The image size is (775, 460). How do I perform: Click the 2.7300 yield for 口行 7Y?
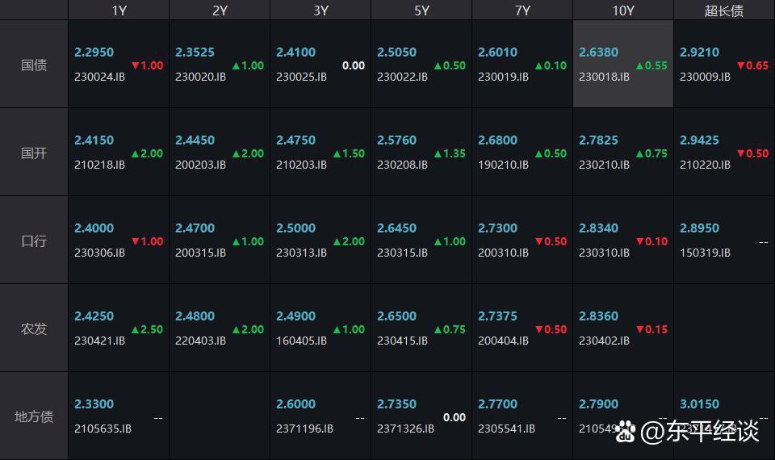click(x=497, y=228)
